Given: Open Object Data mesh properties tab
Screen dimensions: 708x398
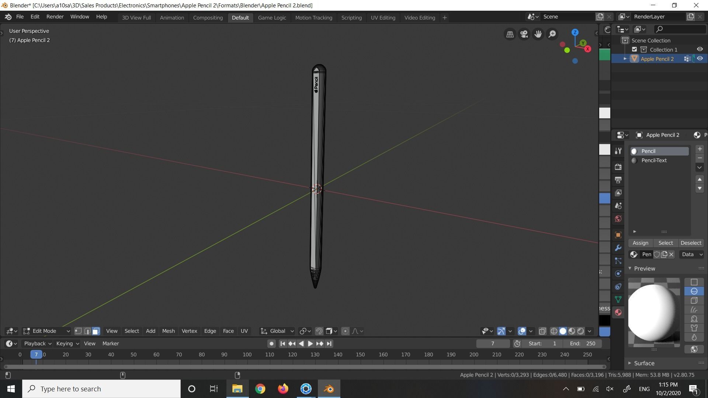Looking at the screenshot, I should 618,299.
